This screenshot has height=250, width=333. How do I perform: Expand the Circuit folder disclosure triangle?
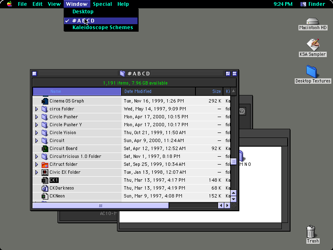pyautogui.click(x=37, y=140)
